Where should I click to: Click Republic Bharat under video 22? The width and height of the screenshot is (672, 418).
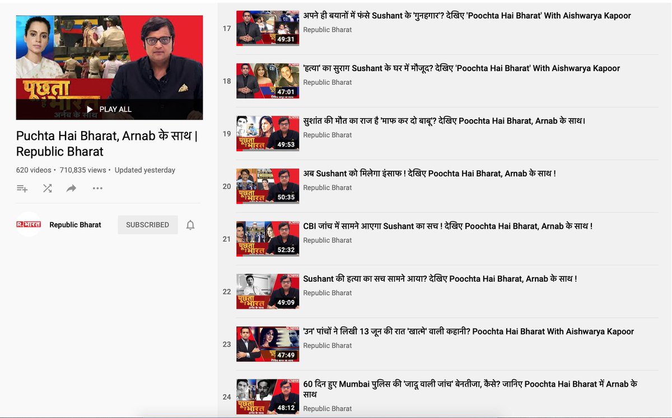tap(328, 293)
